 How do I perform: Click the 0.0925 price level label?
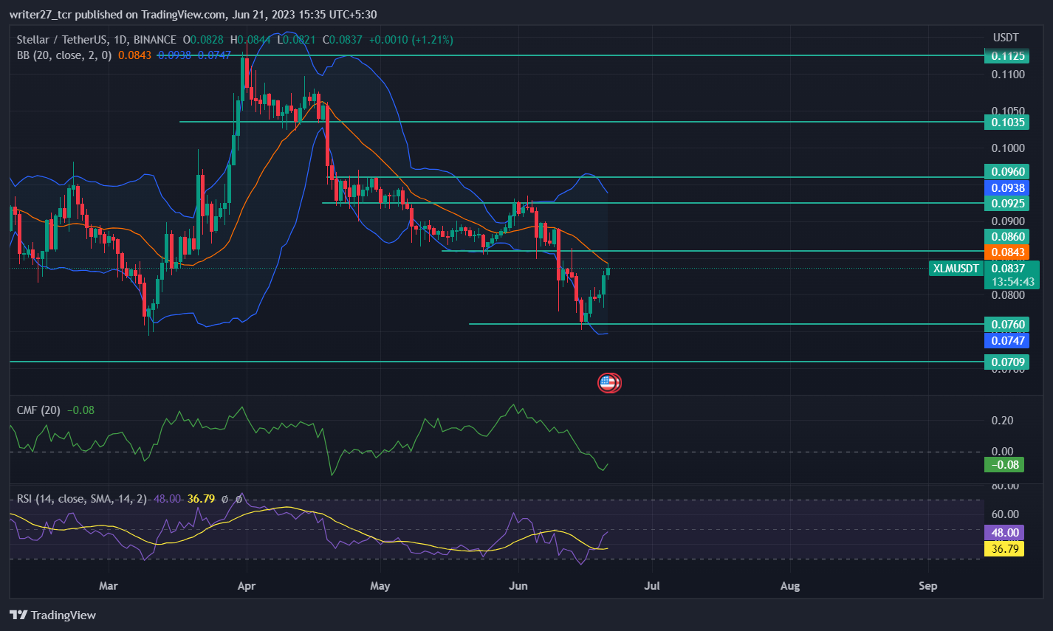pyautogui.click(x=1007, y=203)
